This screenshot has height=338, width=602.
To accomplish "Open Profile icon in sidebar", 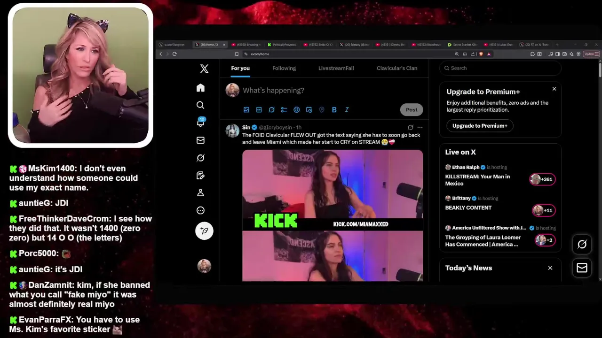I will click(200, 192).
